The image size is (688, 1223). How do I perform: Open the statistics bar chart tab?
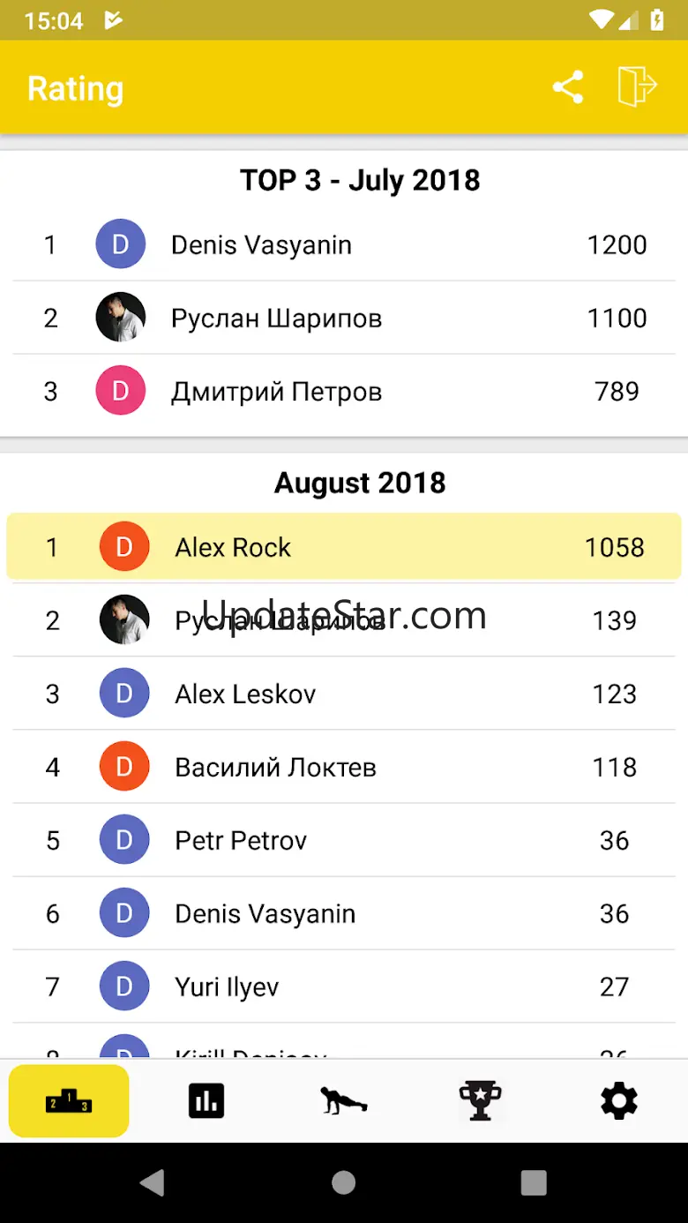point(206,1100)
